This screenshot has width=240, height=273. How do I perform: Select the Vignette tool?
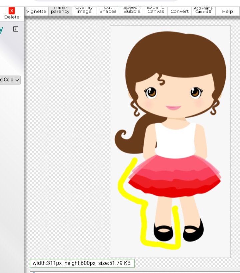point(36,11)
